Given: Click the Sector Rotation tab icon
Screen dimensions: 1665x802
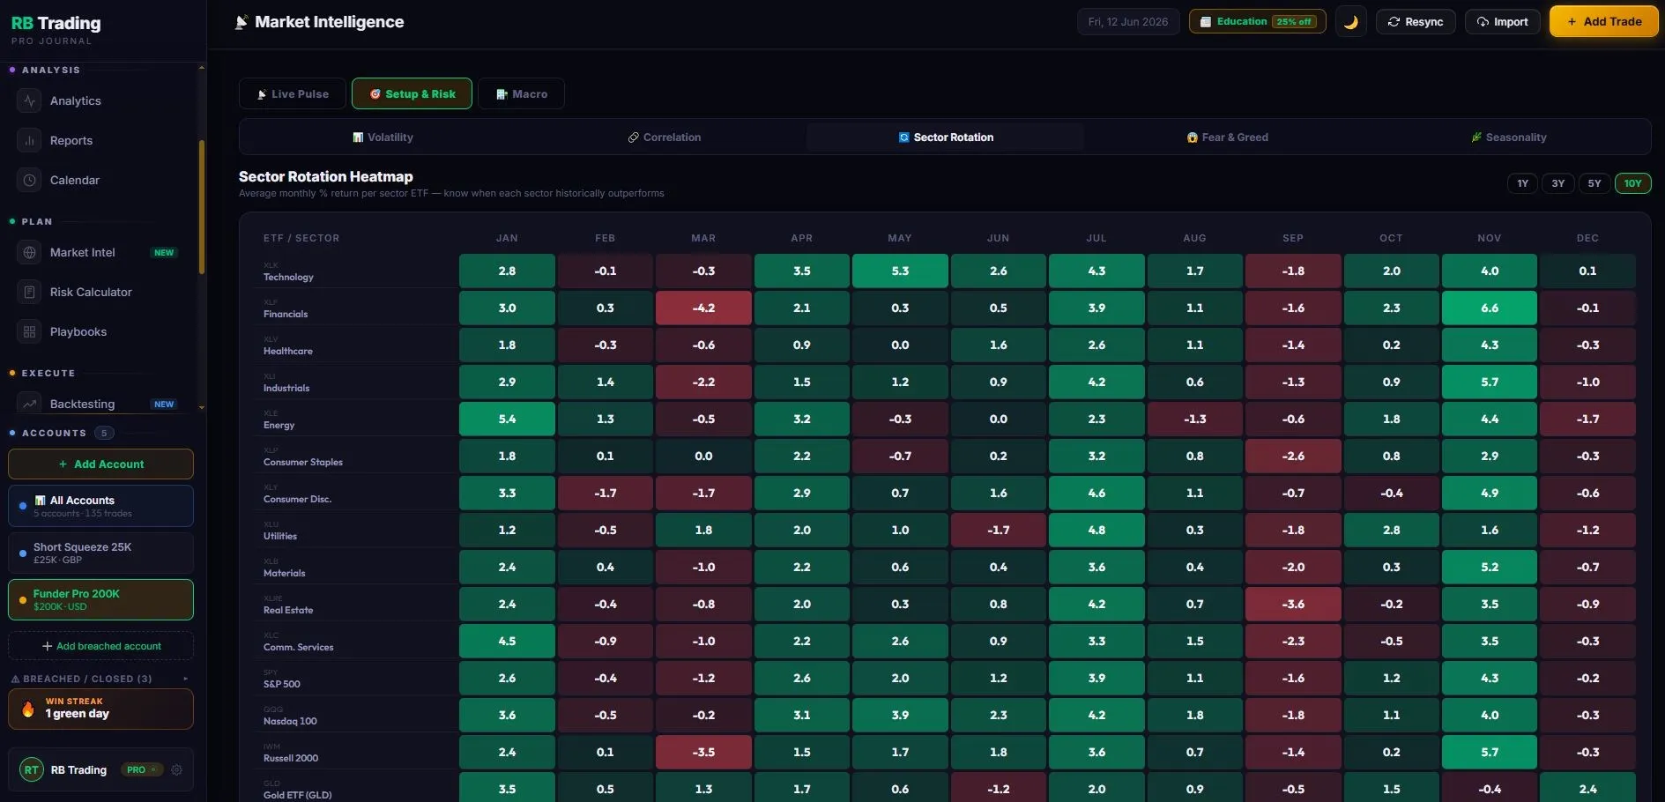Looking at the screenshot, I should [x=903, y=137].
